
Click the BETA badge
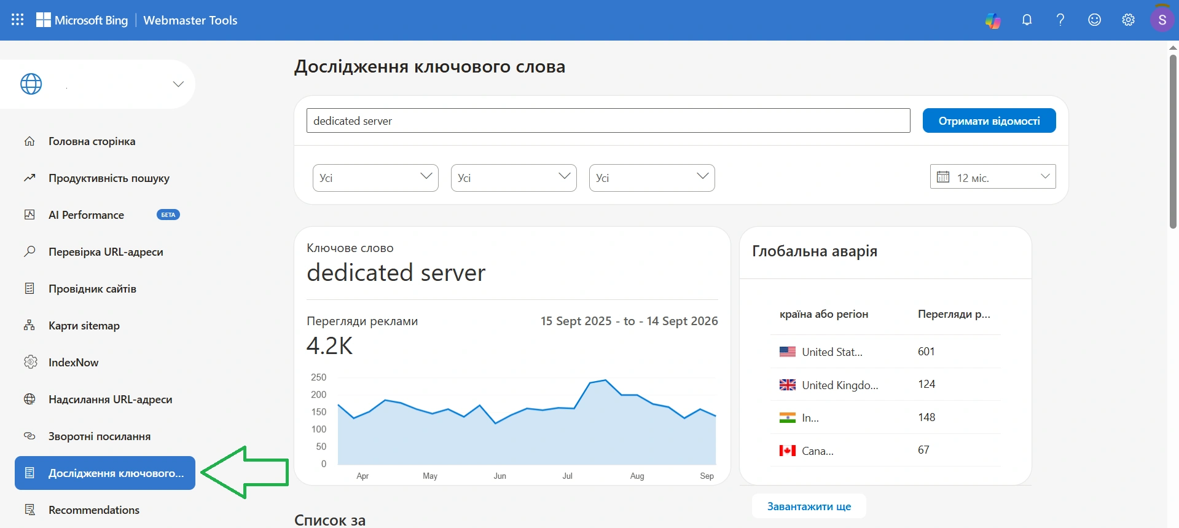tap(168, 215)
